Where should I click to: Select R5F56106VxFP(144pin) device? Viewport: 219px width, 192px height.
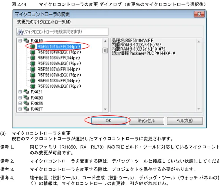(59, 58)
